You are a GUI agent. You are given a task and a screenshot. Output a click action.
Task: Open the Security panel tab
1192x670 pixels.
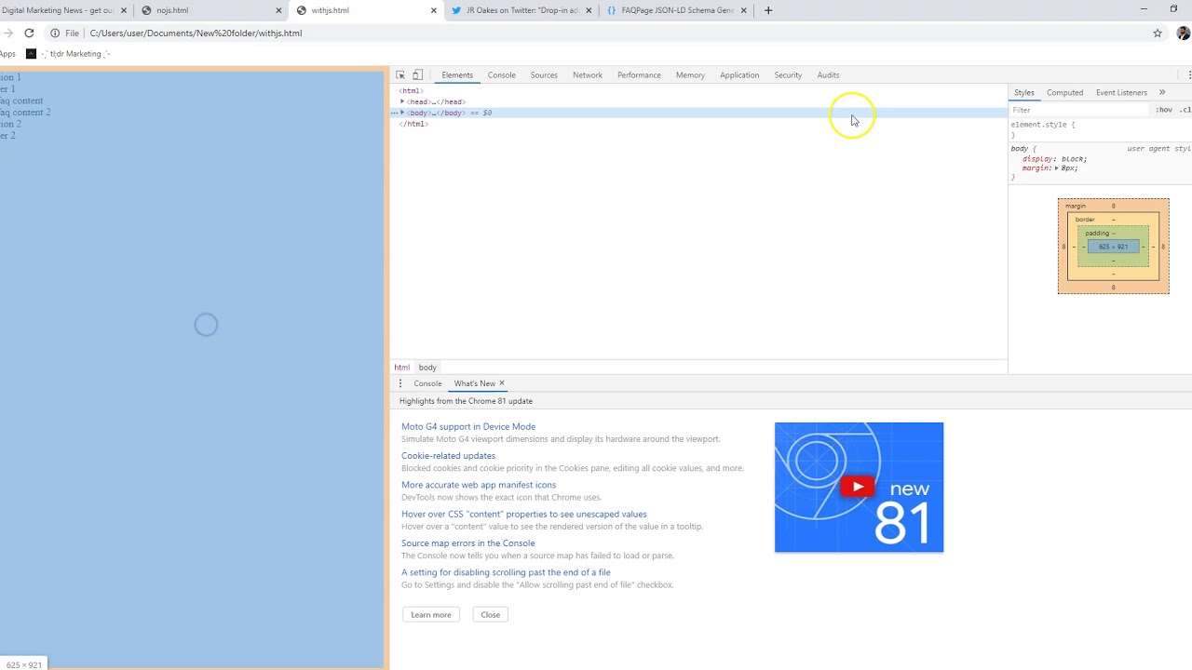(788, 75)
